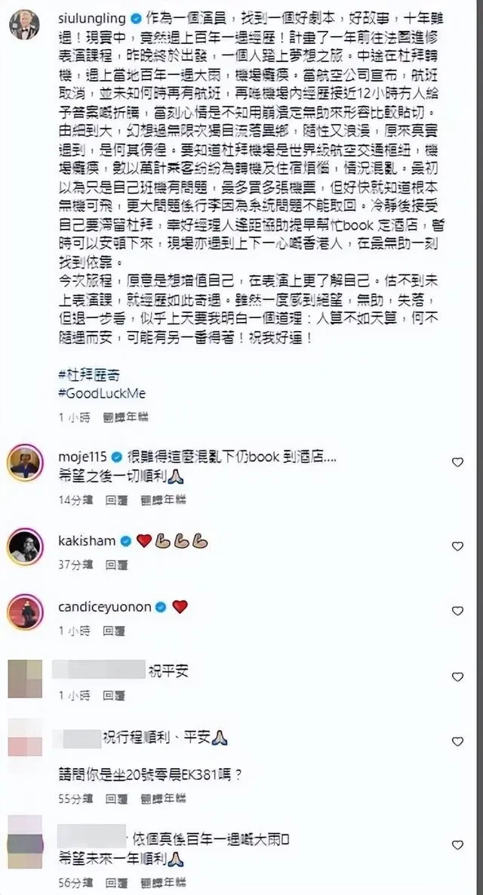Open moje115's avatar
Screen dimensions: 483x895
25,463
